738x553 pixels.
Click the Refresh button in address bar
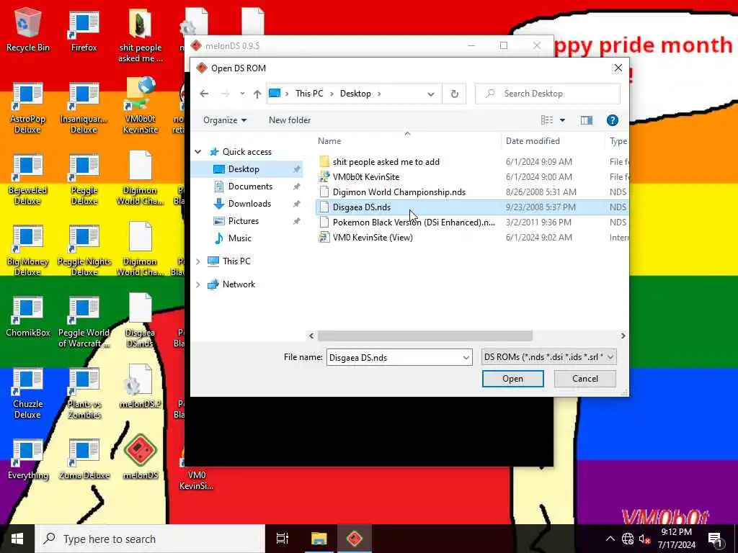(x=454, y=94)
